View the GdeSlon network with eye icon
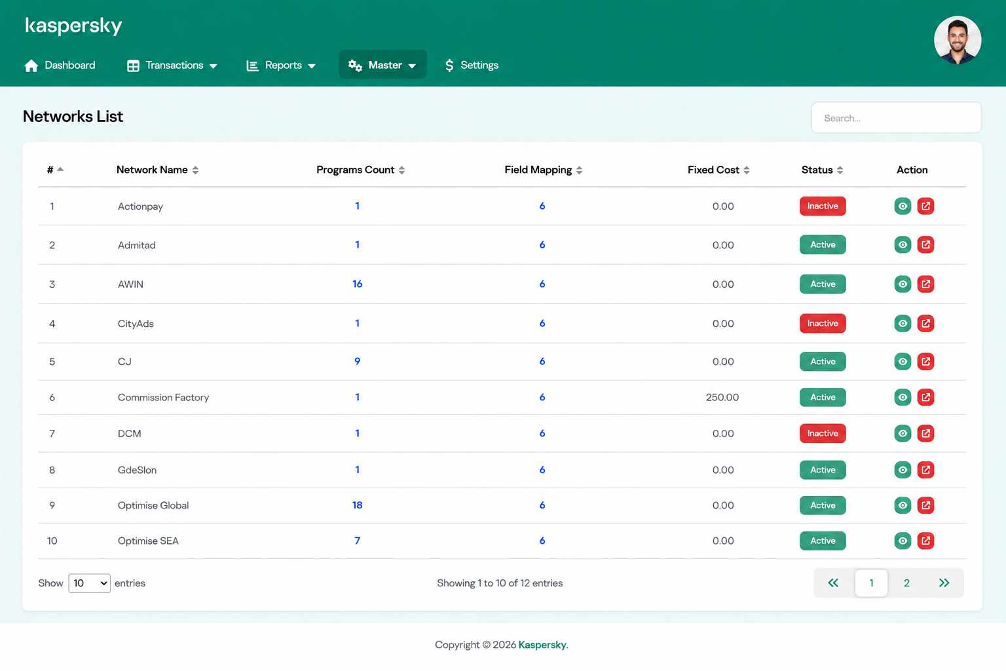Screen dimensions: 1006x671 pos(903,470)
